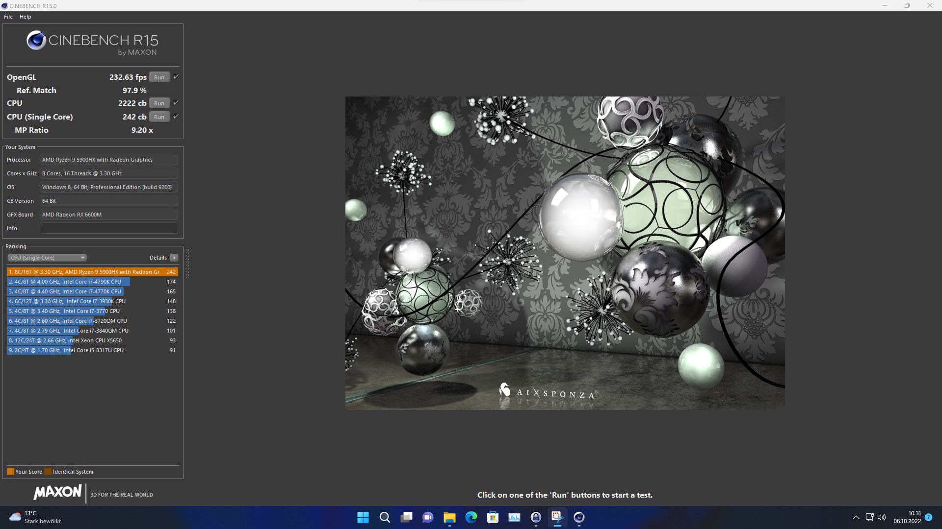
Task: Toggle the OpenGL test checkbox
Action: pos(176,77)
